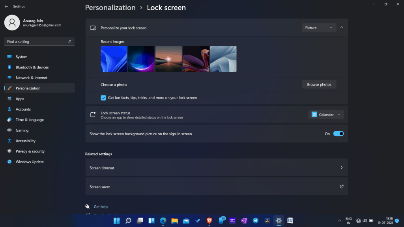This screenshot has width=404, height=227.
Task: Select the sunset recent image thumbnail
Action: [x=168, y=59]
